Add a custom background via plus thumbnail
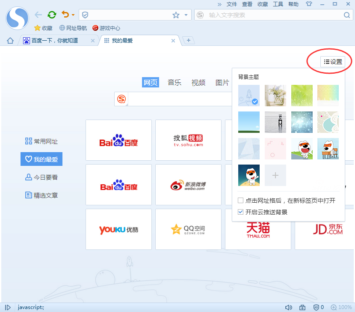Viewport: 355px width, 312px height. tap(275, 175)
